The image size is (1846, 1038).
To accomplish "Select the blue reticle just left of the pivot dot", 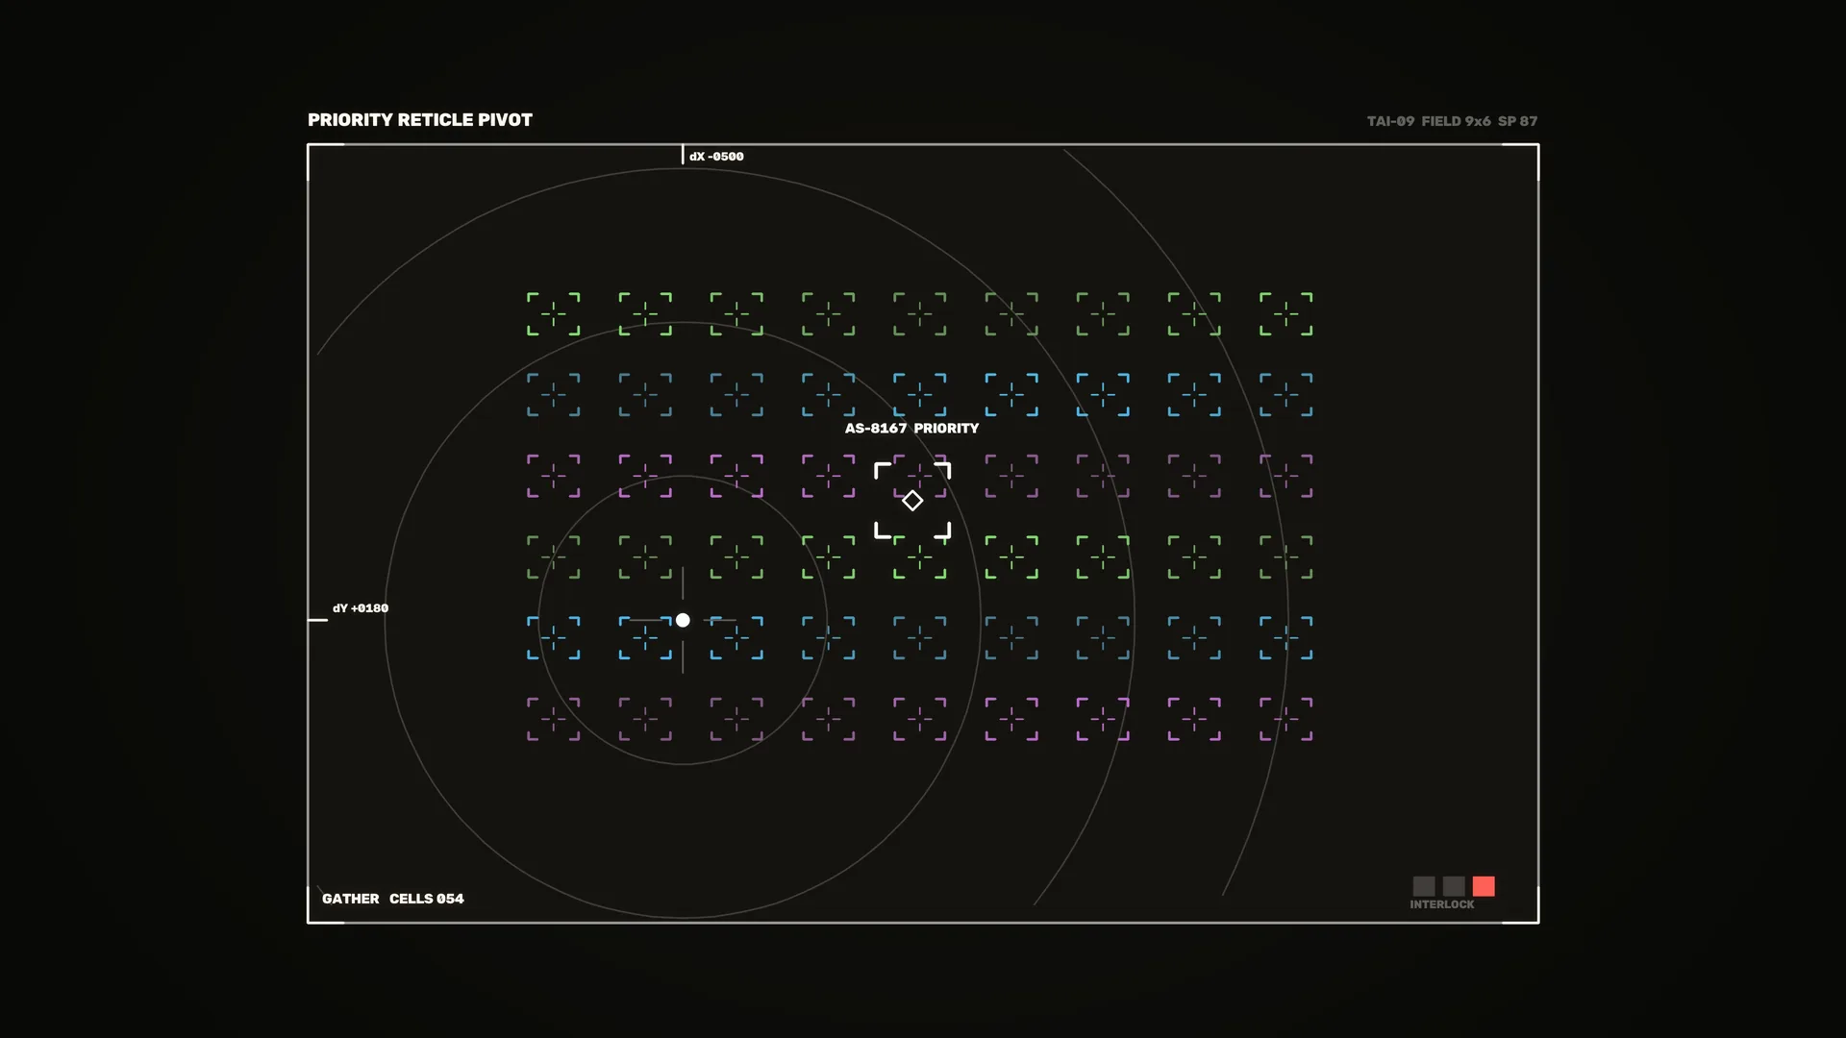I will tap(645, 638).
